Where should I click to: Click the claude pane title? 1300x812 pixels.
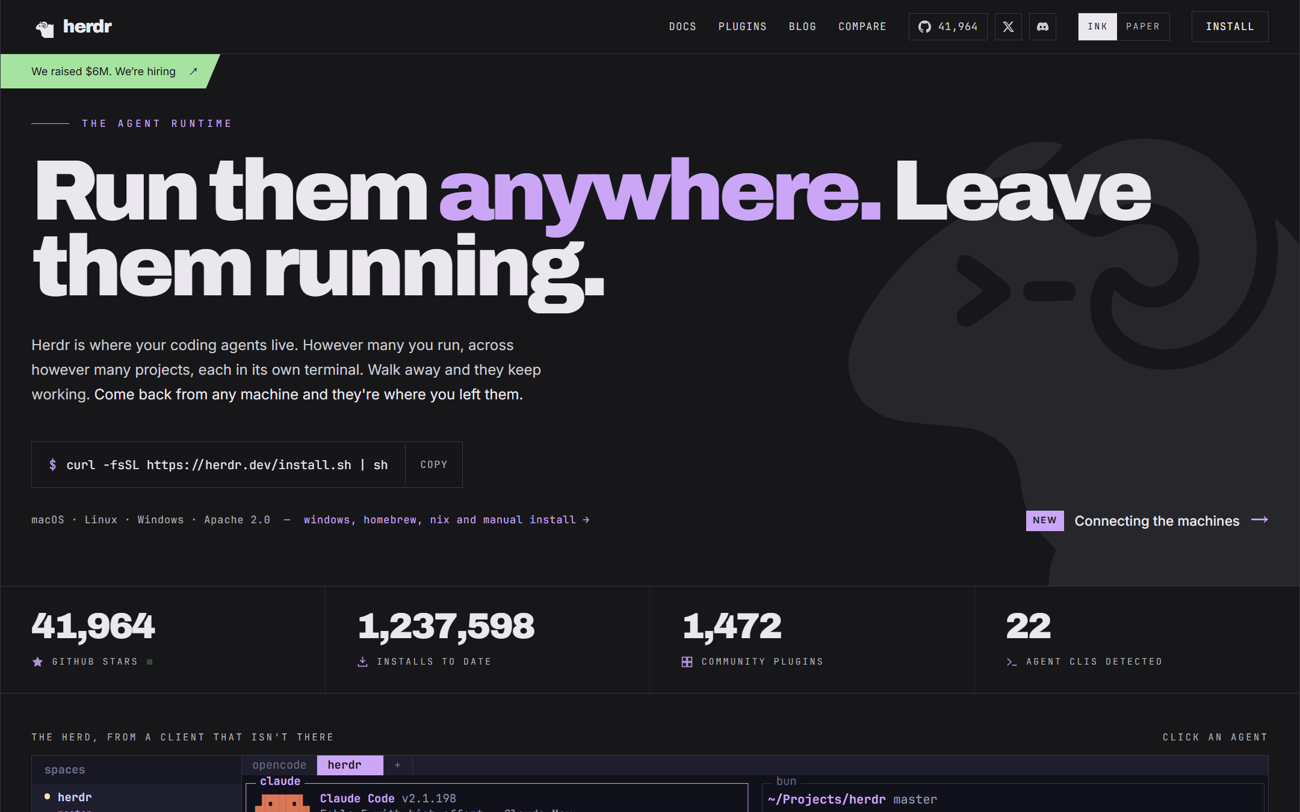[x=280, y=781]
